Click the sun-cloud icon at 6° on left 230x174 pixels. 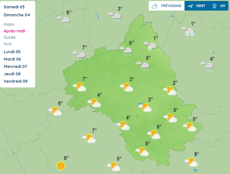[55, 111]
